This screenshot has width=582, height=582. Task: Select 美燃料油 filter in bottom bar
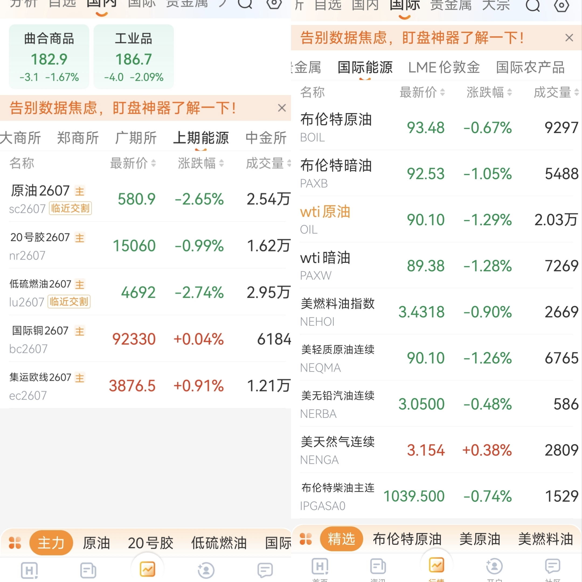[x=545, y=539]
